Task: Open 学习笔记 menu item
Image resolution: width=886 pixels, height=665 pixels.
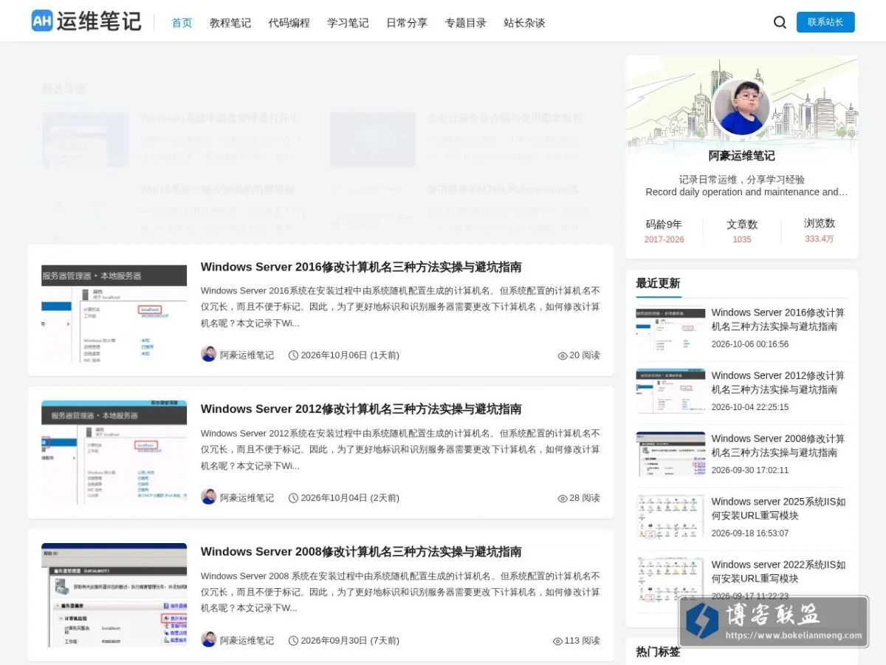Action: click(x=348, y=23)
